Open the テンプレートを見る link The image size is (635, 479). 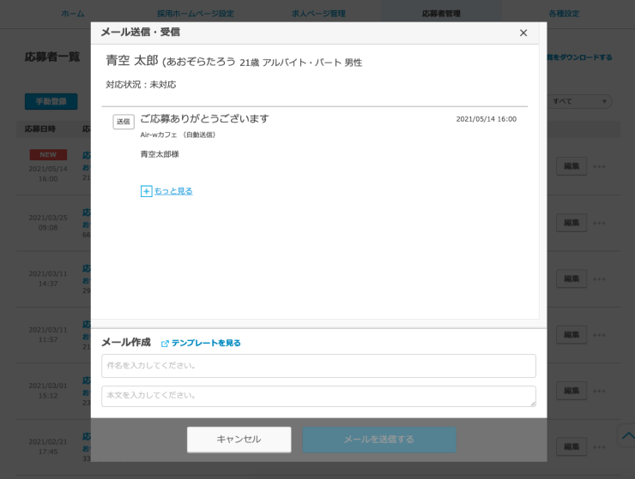(206, 343)
